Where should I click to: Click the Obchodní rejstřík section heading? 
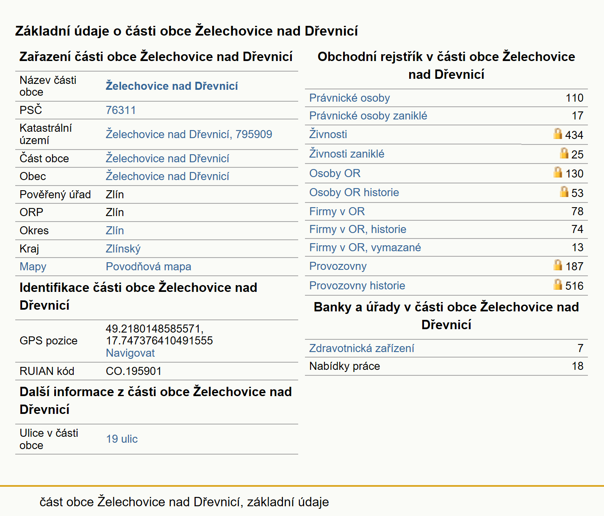click(x=446, y=65)
